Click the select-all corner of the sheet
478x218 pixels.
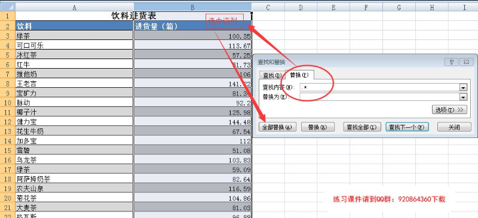[x=7, y=7]
